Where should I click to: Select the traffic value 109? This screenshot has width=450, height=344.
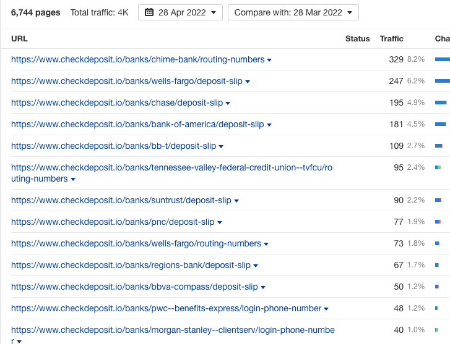(x=396, y=146)
